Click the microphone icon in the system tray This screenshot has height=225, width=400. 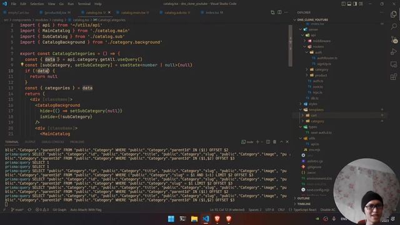click(334, 219)
